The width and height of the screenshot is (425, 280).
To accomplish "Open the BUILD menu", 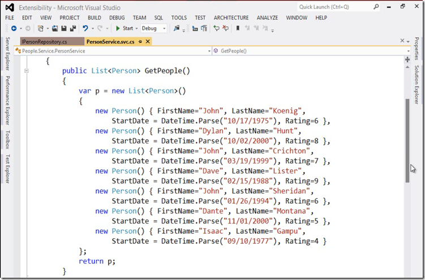I will point(95,18).
